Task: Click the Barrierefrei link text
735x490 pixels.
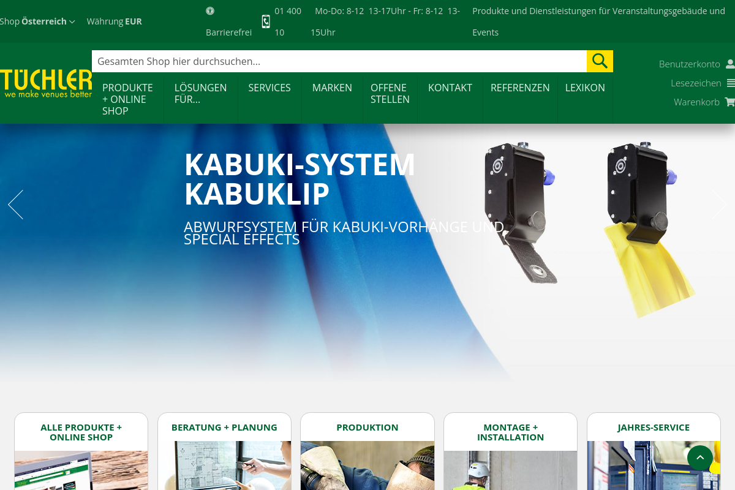Action: tap(229, 32)
